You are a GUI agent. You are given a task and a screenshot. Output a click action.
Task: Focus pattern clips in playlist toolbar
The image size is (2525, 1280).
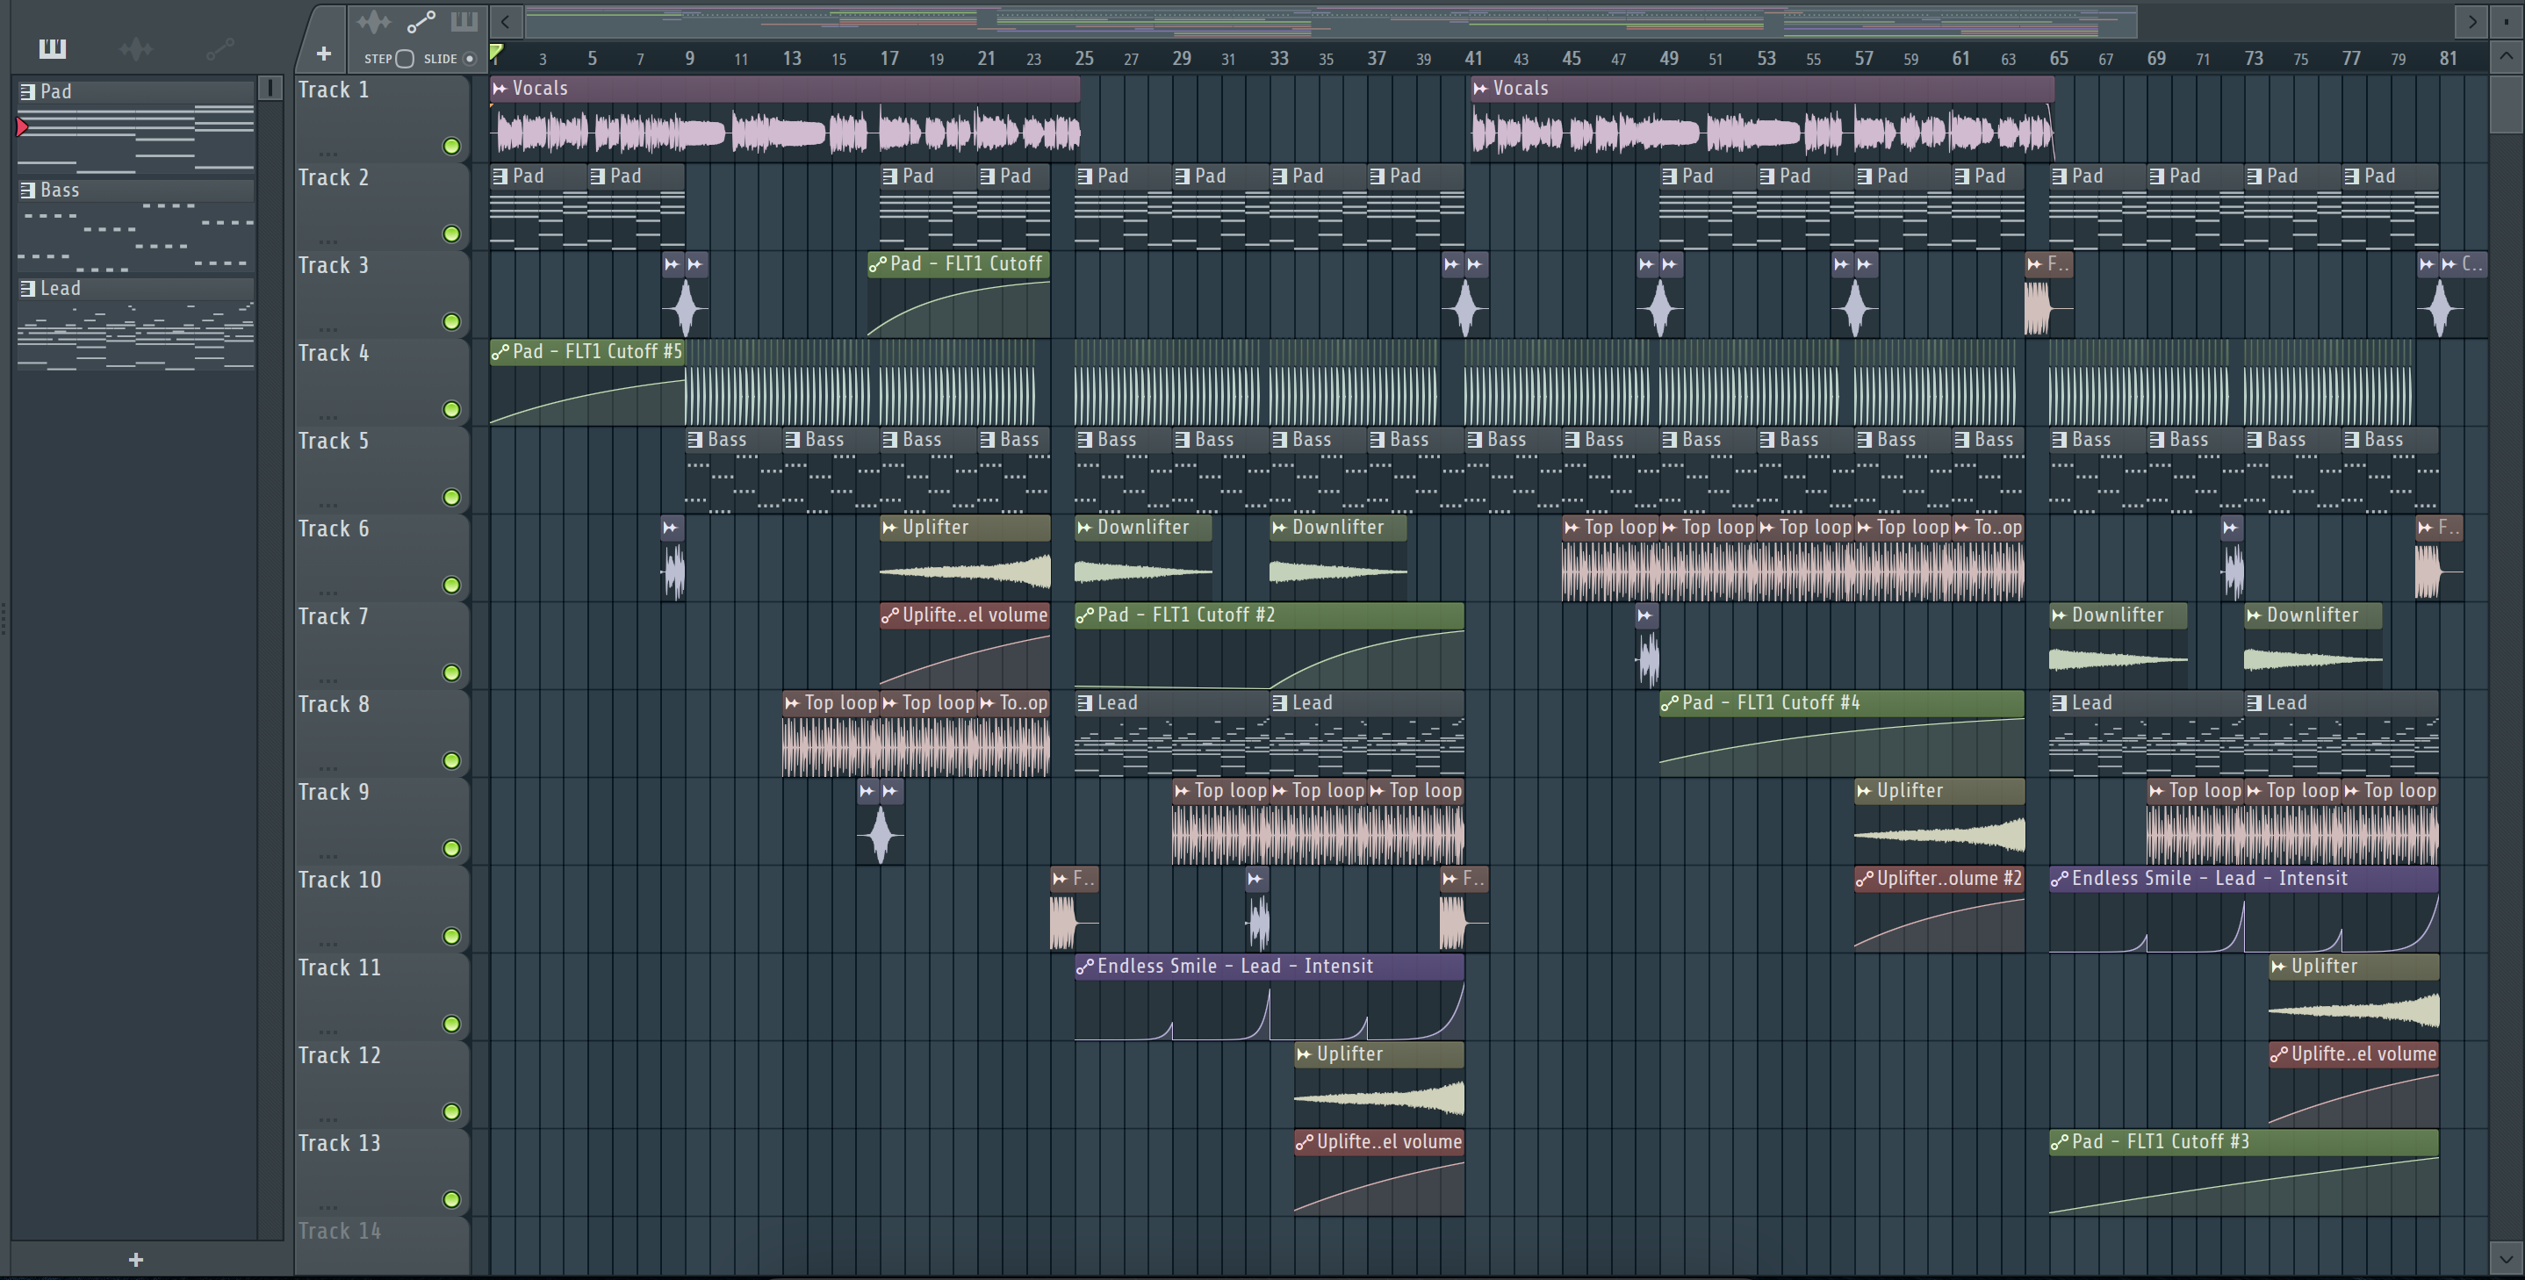tap(464, 22)
